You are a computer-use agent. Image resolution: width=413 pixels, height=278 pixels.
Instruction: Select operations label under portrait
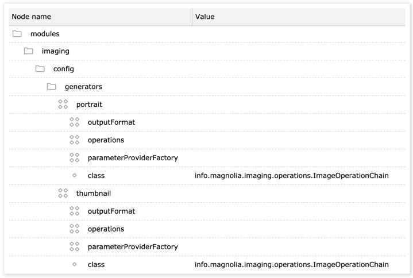coord(106,140)
